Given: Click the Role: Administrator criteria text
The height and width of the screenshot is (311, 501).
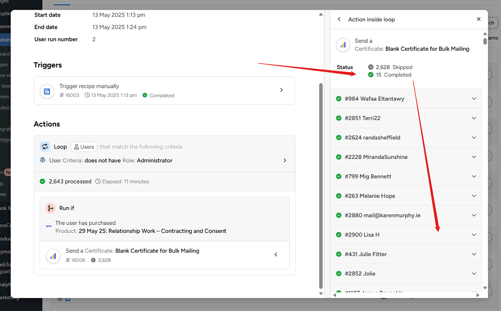Looking at the screenshot, I should [147, 161].
